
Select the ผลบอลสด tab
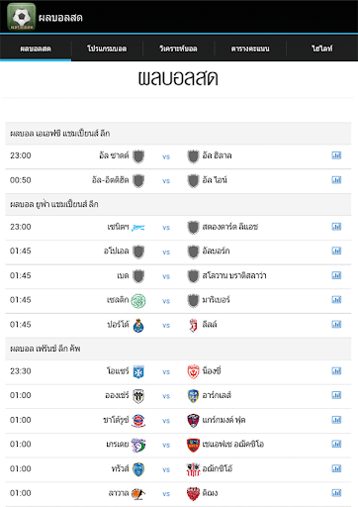36,49
